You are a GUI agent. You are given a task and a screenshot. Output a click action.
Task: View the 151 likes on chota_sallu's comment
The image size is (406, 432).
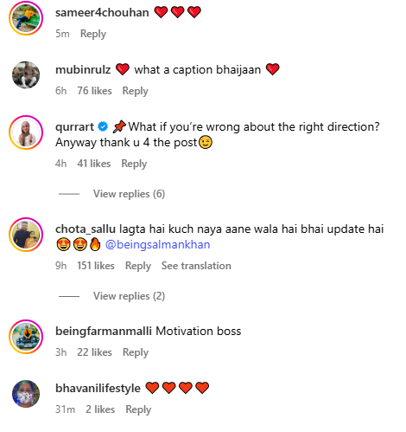coord(96,266)
